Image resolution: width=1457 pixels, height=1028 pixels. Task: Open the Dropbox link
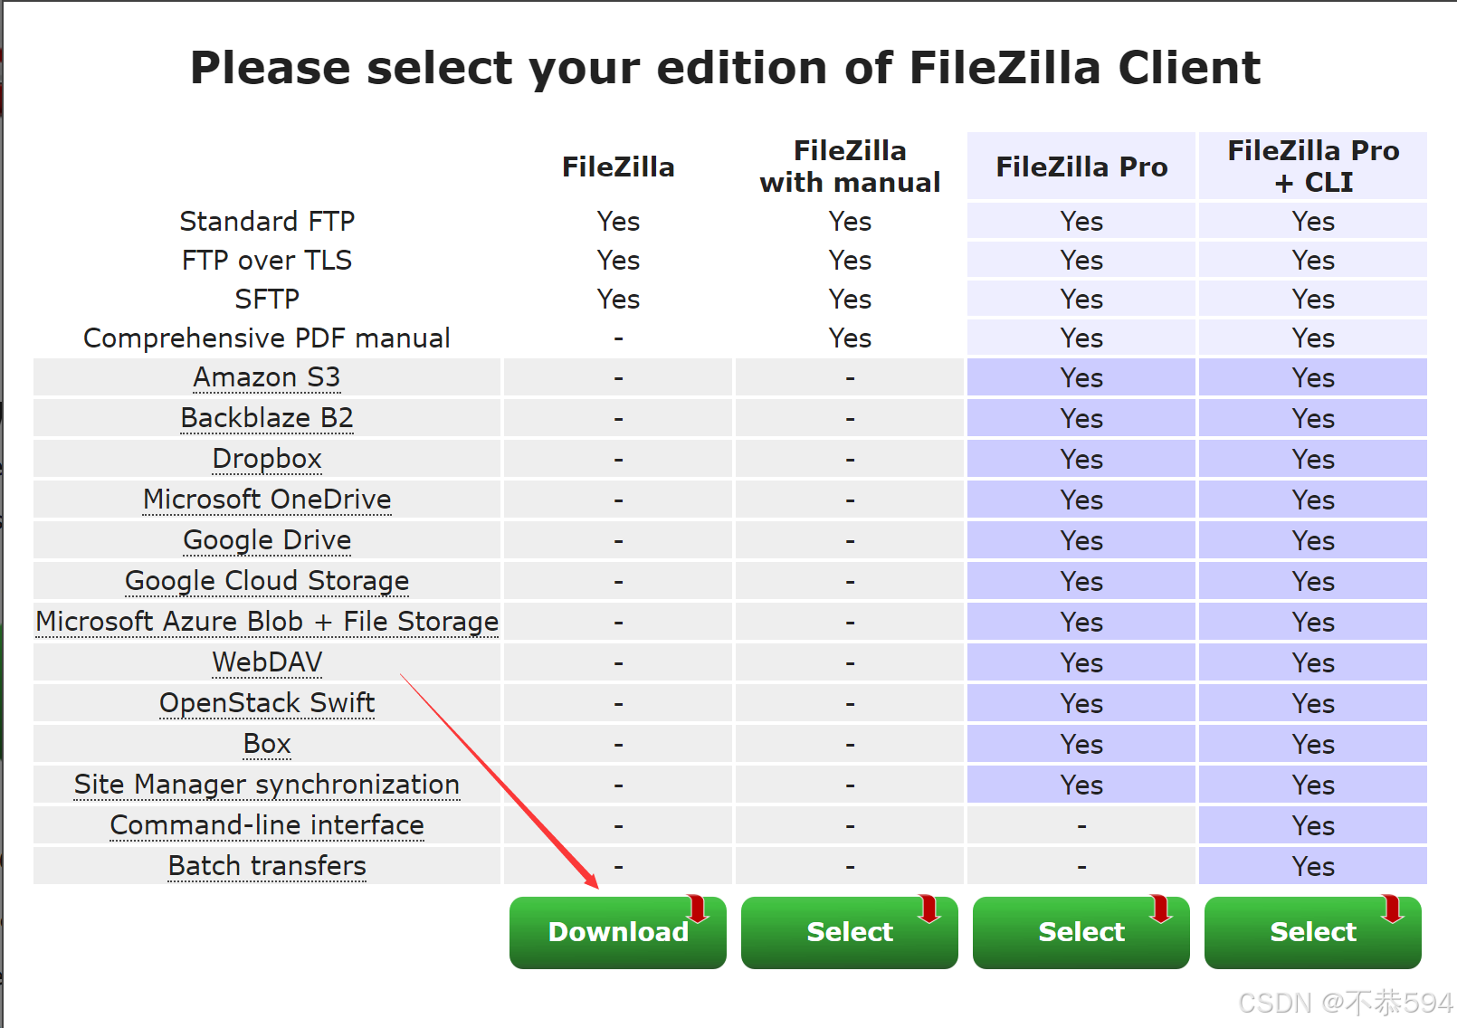(266, 459)
